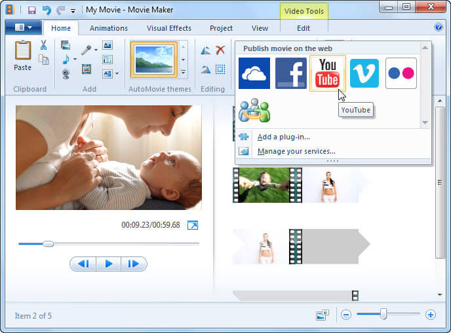Screen dimensions: 451x333
Task: Open the Video Tools Edit tab
Action: pyautogui.click(x=304, y=28)
